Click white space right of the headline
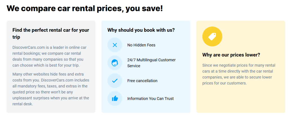Image resolution: width=288 pixels, height=116 pixels. (x=225, y=8)
